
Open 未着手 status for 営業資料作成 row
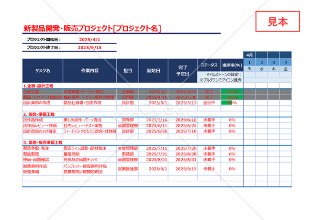[209, 169]
